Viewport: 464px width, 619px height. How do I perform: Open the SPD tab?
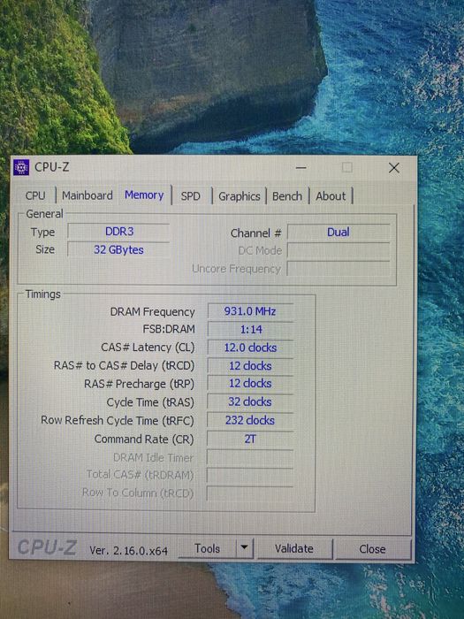pos(191,195)
